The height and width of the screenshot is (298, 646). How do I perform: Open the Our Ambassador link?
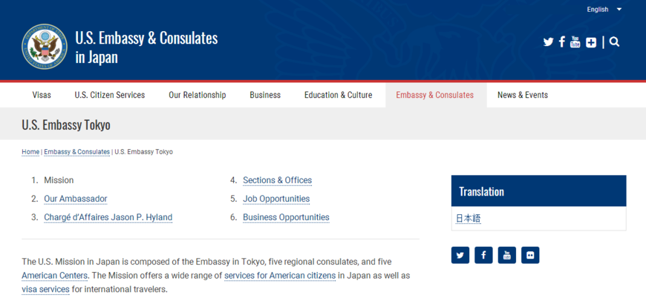point(75,199)
